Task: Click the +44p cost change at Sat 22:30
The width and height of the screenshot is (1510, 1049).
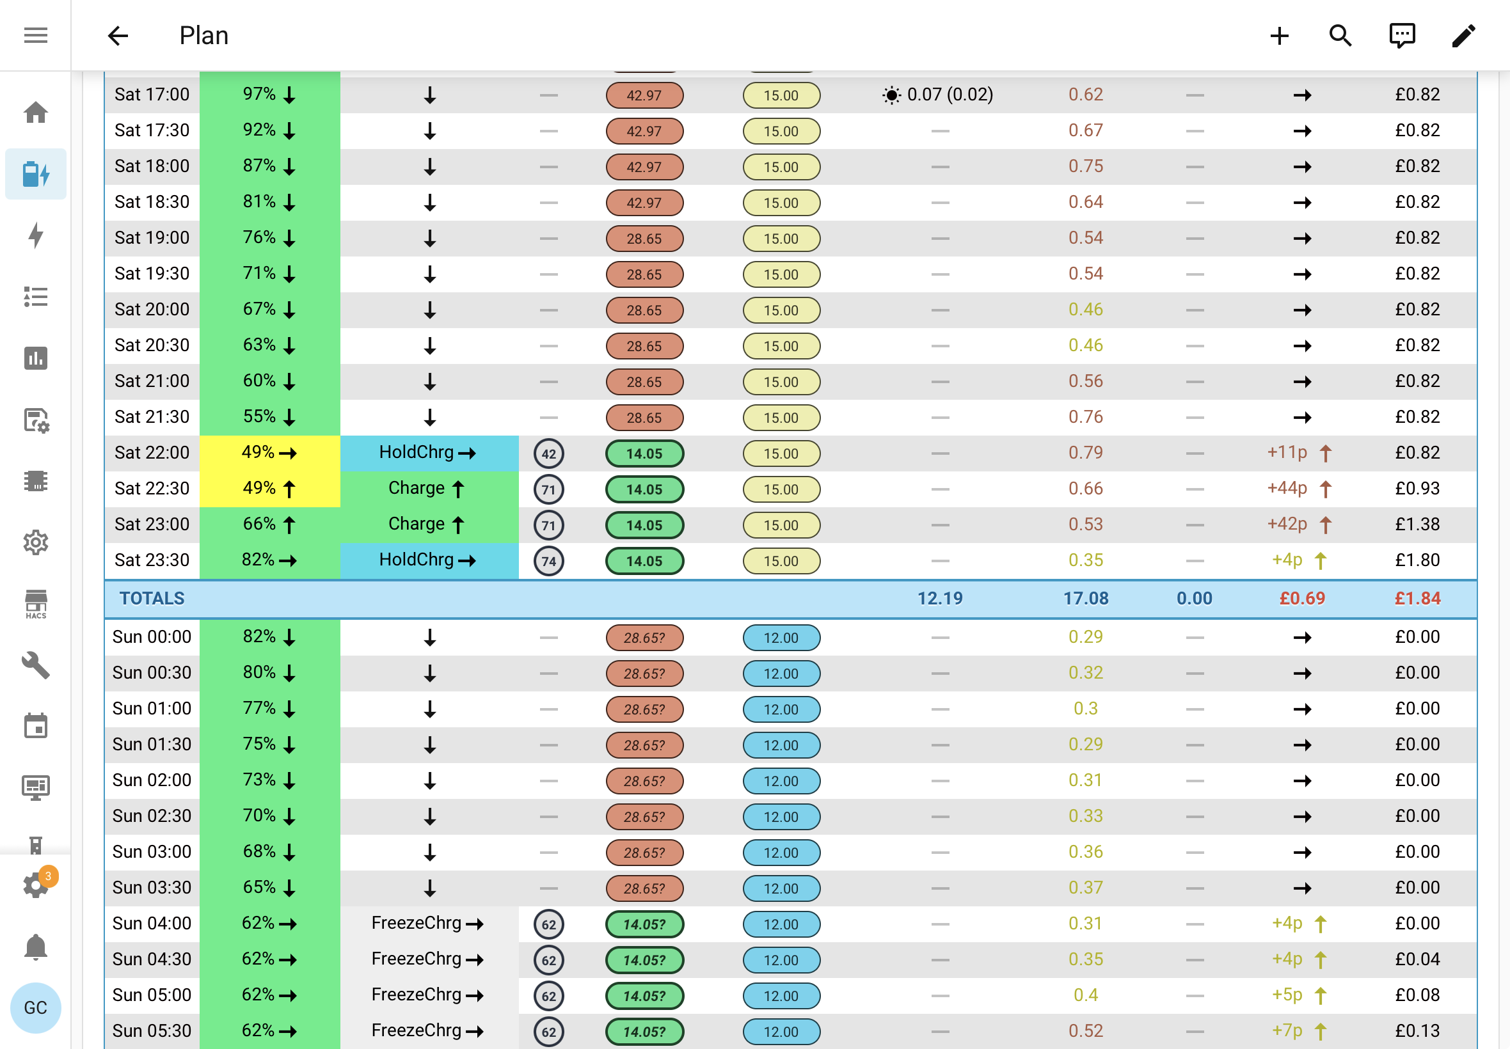Action: 1299,488
